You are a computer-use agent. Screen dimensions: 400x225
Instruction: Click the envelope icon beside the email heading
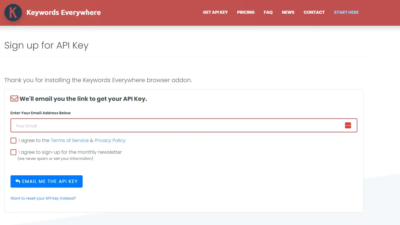click(x=14, y=98)
